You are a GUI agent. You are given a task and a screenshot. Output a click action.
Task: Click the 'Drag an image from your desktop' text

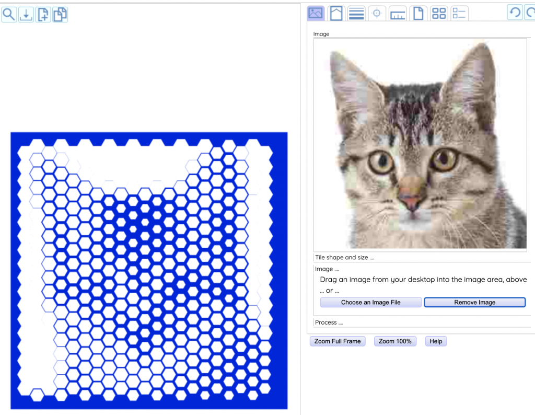423,280
